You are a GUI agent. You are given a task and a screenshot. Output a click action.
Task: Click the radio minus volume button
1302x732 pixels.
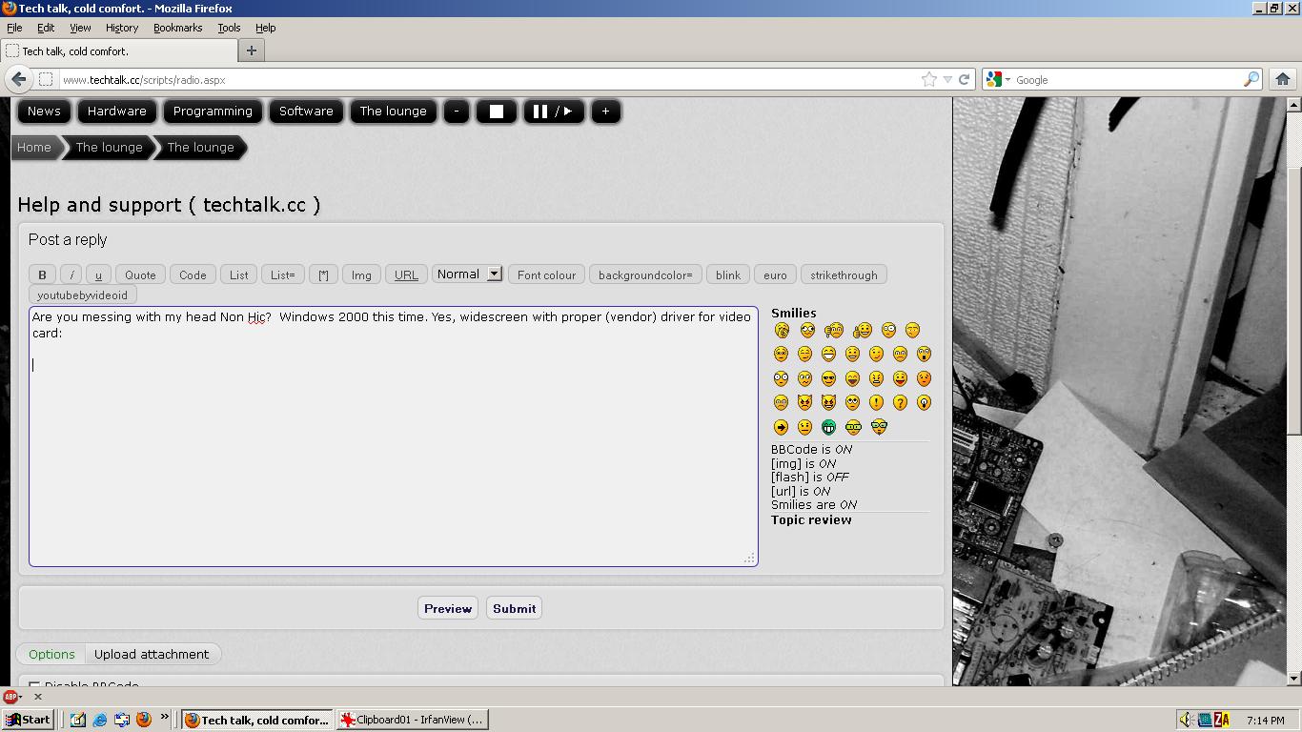coord(457,112)
